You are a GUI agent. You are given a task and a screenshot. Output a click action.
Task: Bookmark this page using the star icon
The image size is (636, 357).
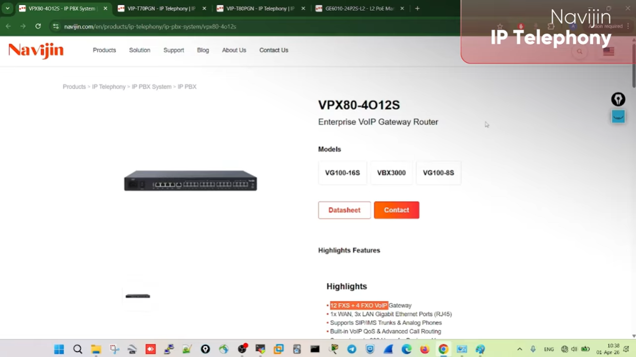(500, 26)
